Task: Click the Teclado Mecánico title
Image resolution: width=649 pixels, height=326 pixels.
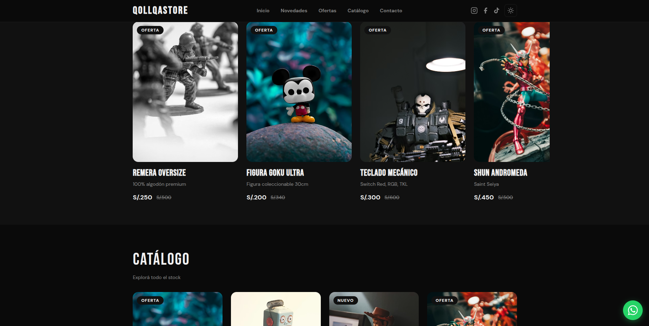Action: point(389,172)
